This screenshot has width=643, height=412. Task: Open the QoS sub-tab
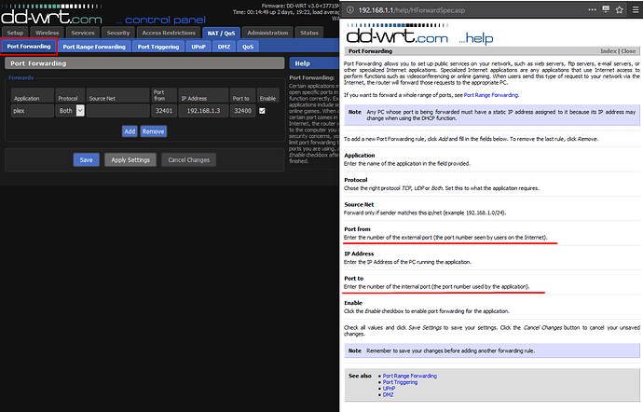point(248,47)
